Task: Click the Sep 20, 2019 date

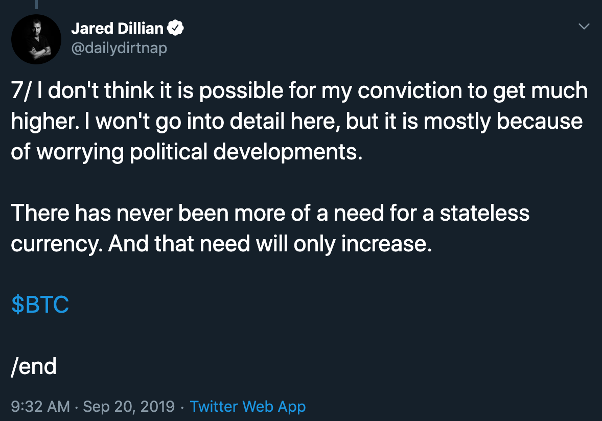Action: (x=128, y=407)
